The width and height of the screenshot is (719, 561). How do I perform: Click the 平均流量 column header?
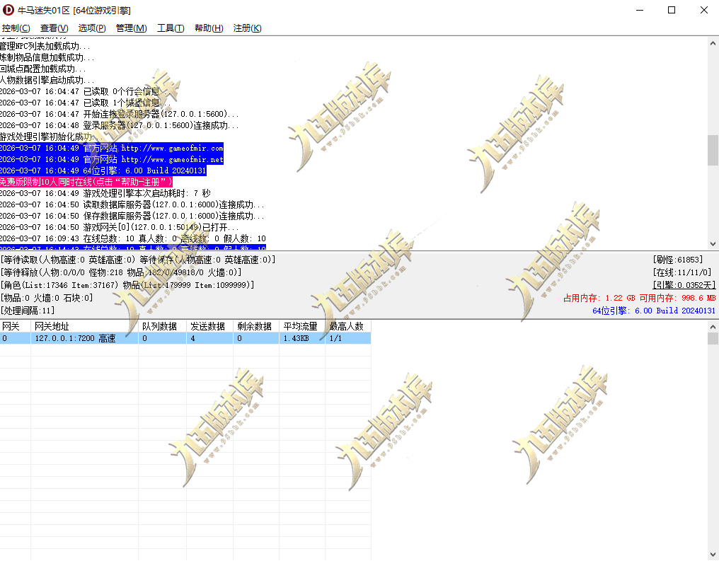click(301, 326)
